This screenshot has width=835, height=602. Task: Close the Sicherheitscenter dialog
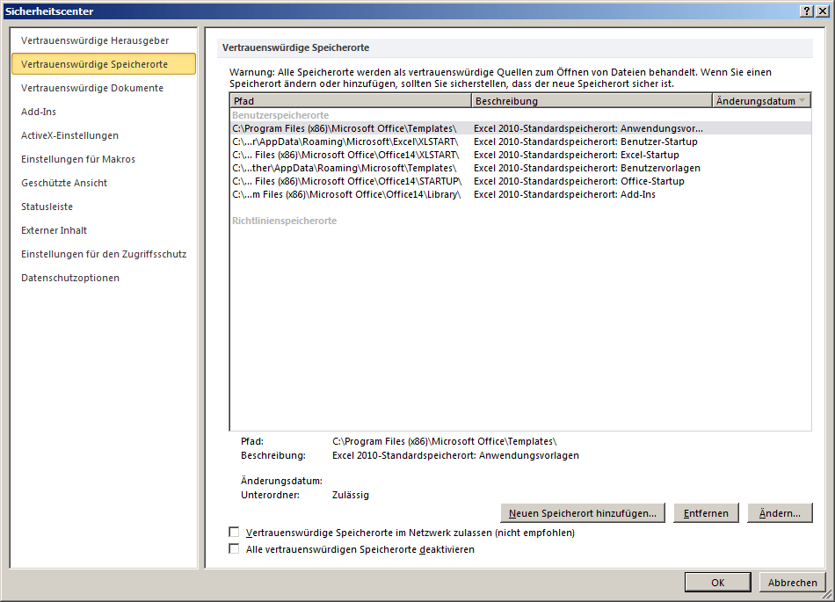click(823, 11)
